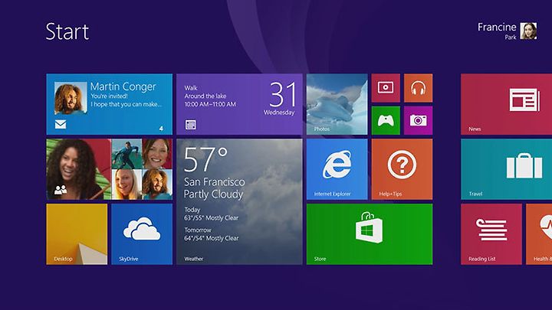Click the Martin Conger sender name
552x310 pixels.
click(123, 86)
